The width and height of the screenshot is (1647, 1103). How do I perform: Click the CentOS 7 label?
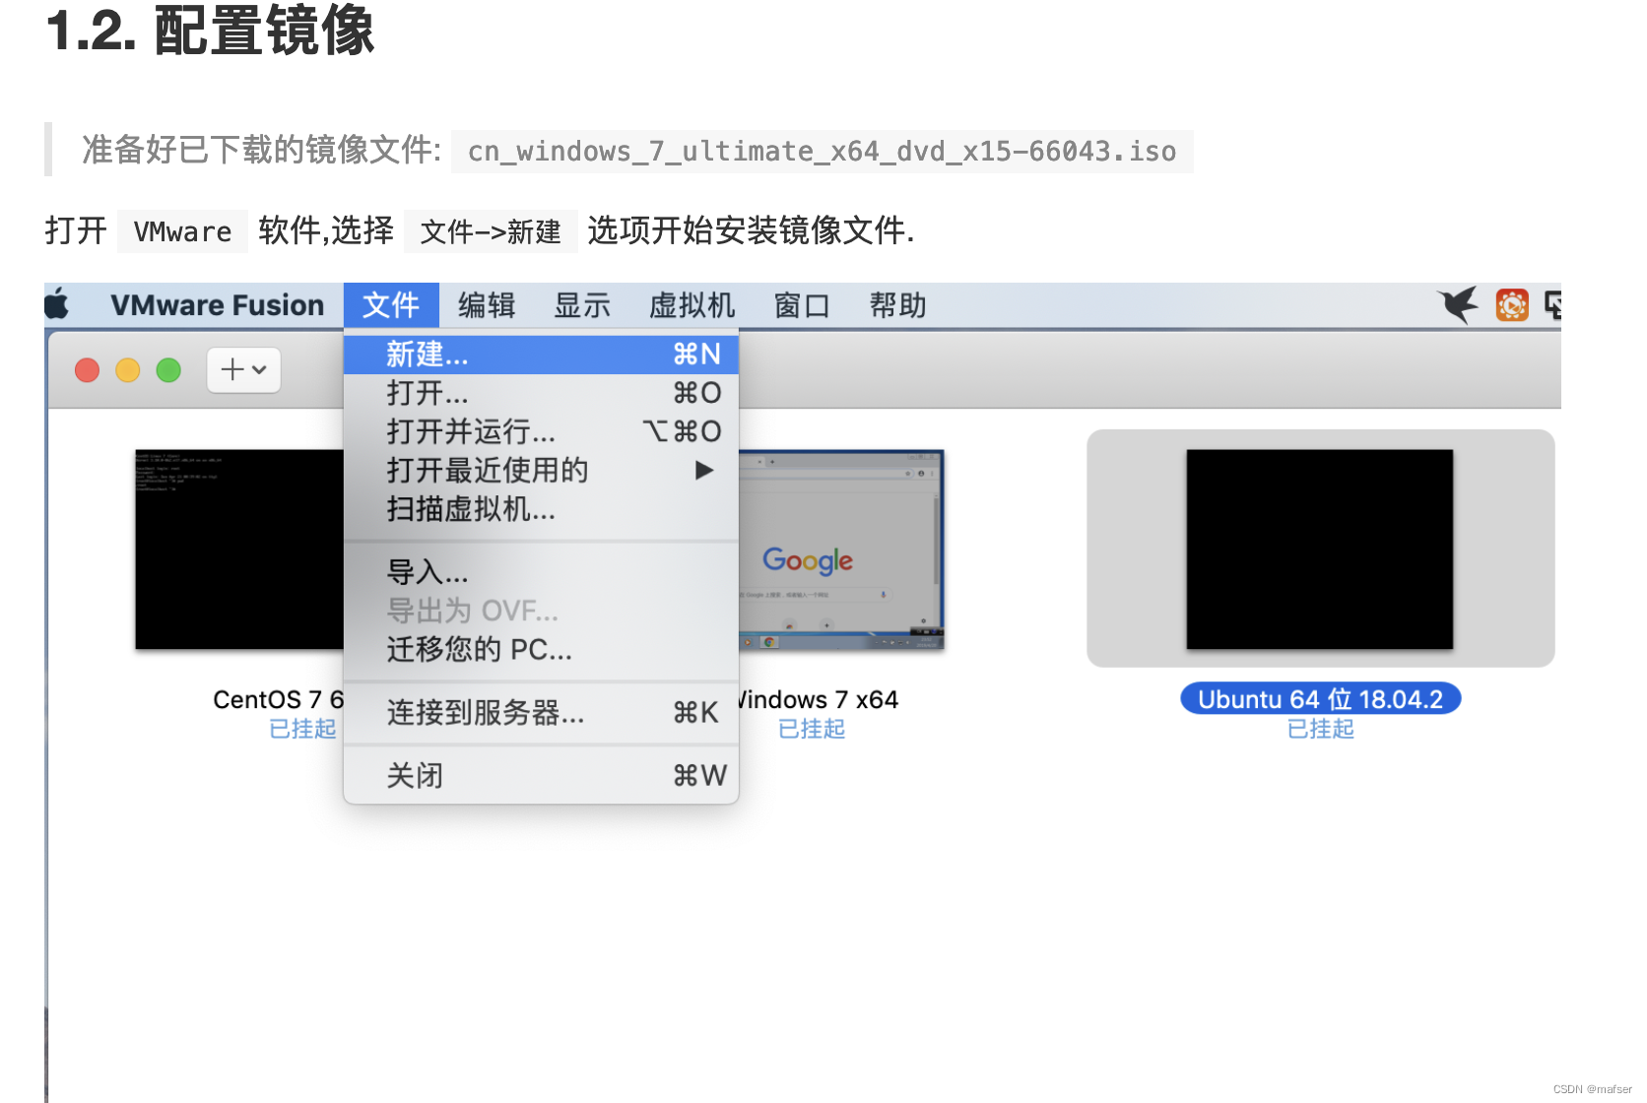point(278,699)
